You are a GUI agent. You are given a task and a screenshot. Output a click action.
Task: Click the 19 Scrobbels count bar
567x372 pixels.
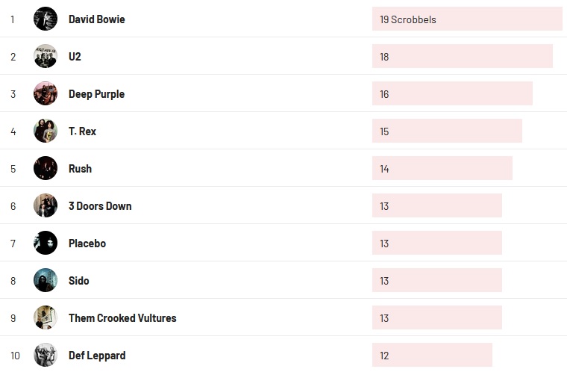pyautogui.click(x=466, y=19)
